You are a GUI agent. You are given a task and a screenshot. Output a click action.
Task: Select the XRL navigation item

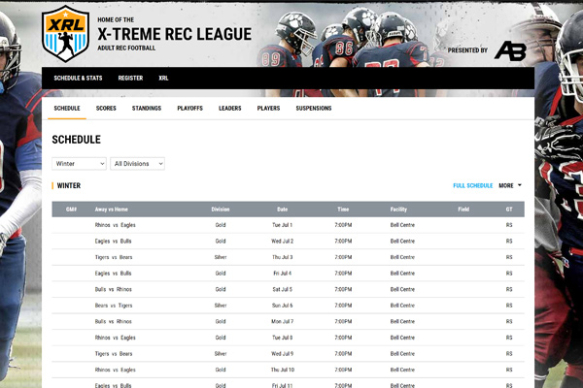(x=163, y=78)
